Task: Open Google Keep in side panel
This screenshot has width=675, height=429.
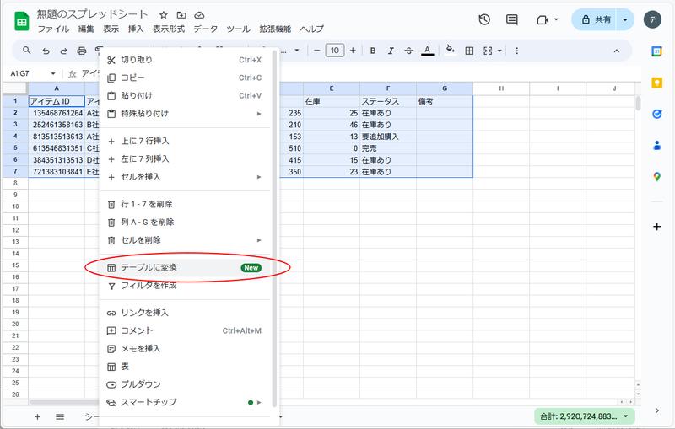Action: (656, 83)
